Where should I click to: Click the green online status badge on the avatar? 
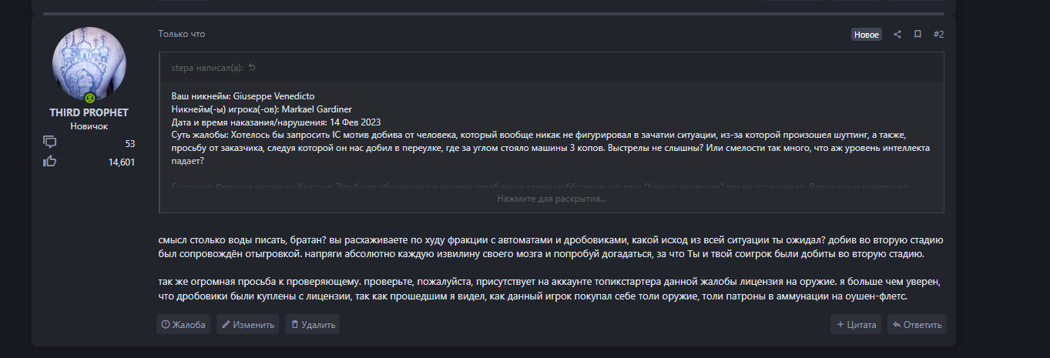click(x=90, y=98)
